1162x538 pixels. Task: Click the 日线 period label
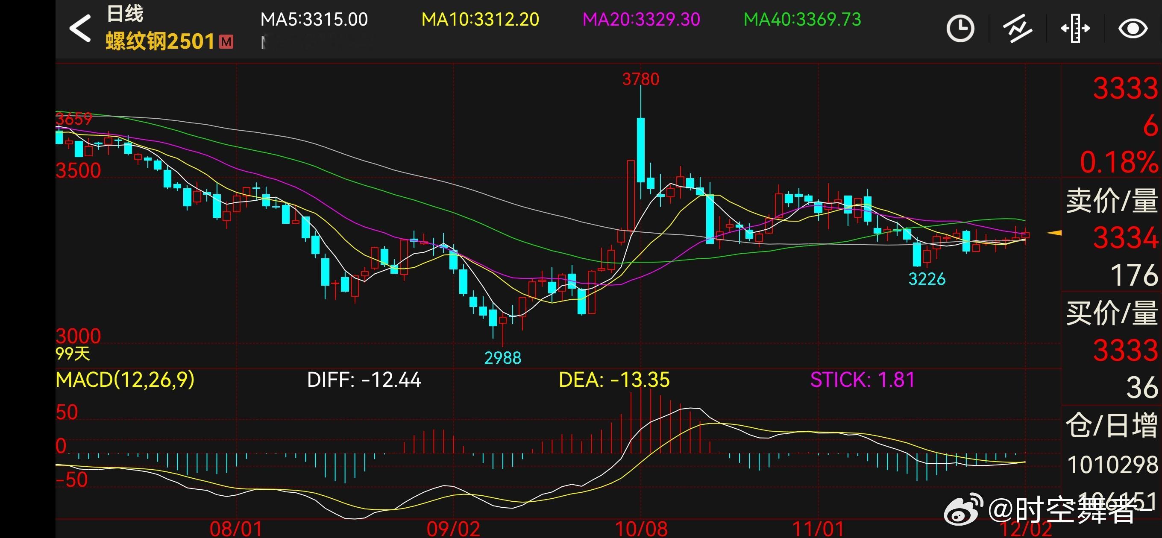[x=125, y=14]
